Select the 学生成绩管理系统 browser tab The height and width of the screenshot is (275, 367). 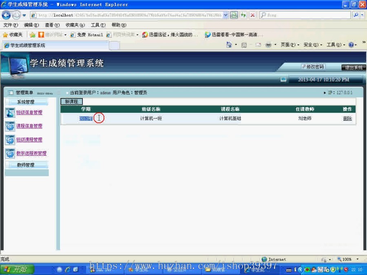click(56, 45)
